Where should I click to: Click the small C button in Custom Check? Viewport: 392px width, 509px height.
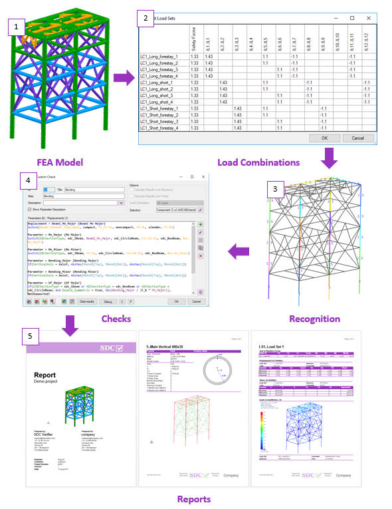tap(122, 301)
